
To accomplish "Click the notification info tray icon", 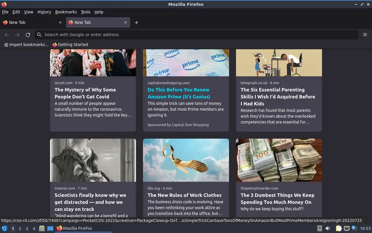I will pos(354,228).
